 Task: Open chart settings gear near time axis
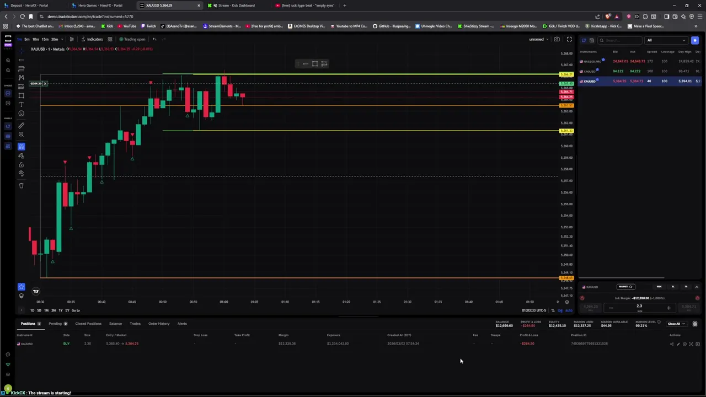[566, 302]
